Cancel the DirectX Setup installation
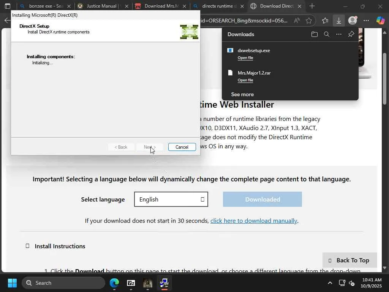Image resolution: width=389 pixels, height=292 pixels. coord(182,147)
